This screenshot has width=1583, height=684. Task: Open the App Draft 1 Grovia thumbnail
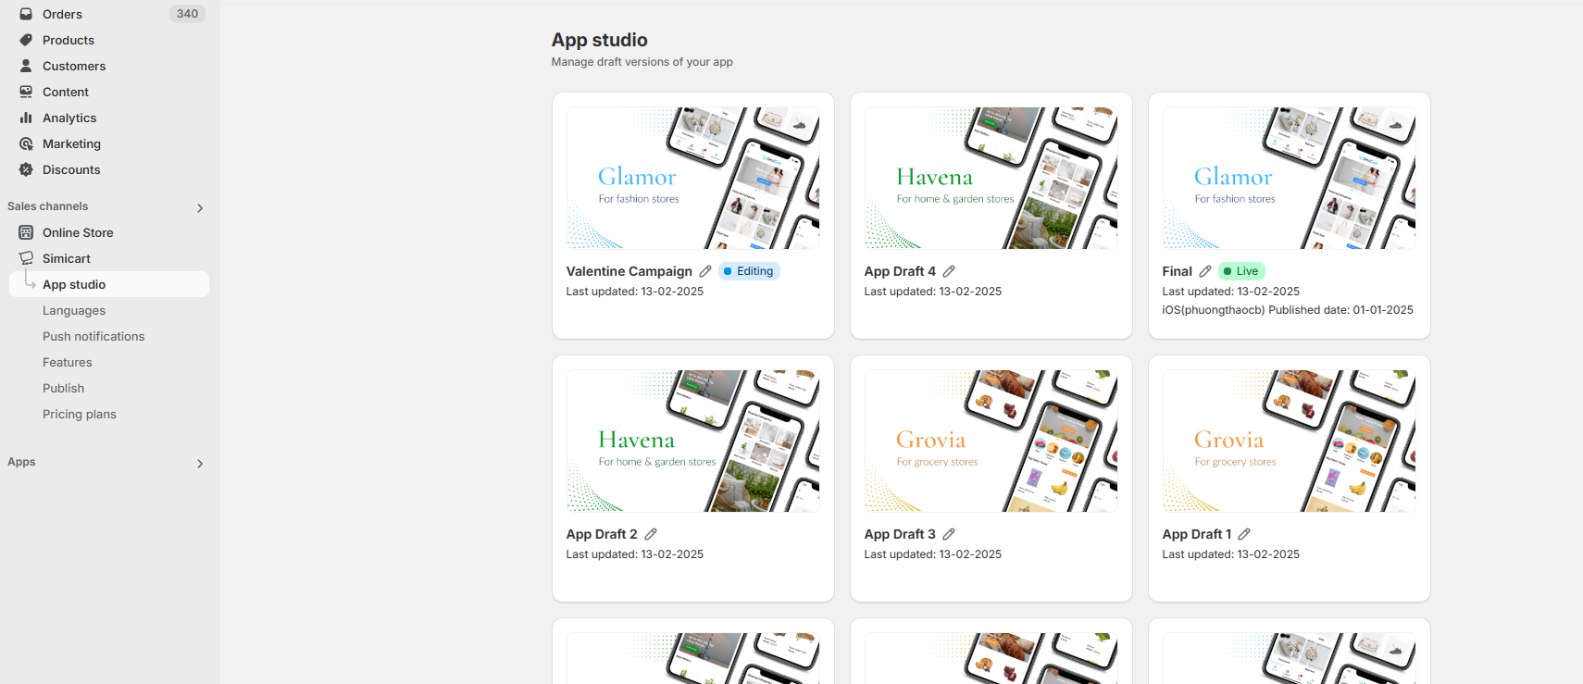point(1289,441)
